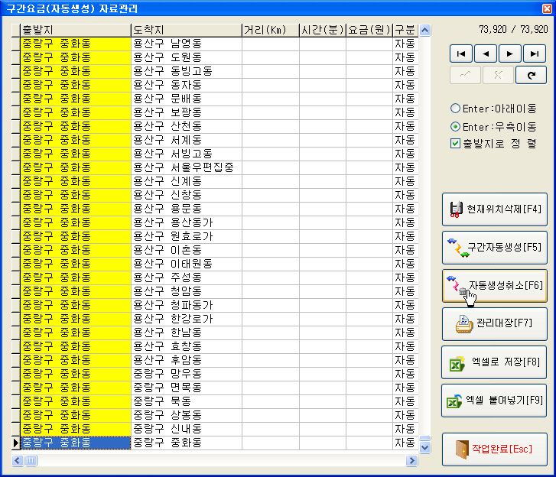Select the 용산구 서계동 destination cell
The height and width of the screenshot is (477, 556).
187,141
